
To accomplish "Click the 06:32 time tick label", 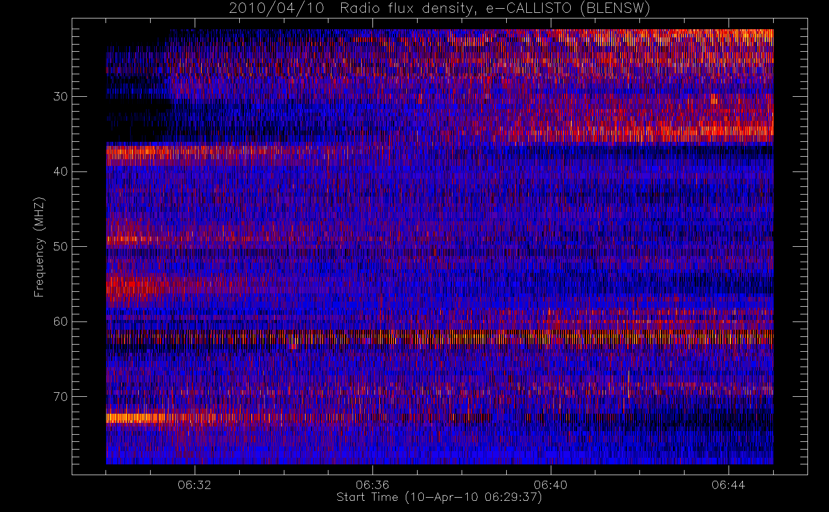I will tap(195, 485).
